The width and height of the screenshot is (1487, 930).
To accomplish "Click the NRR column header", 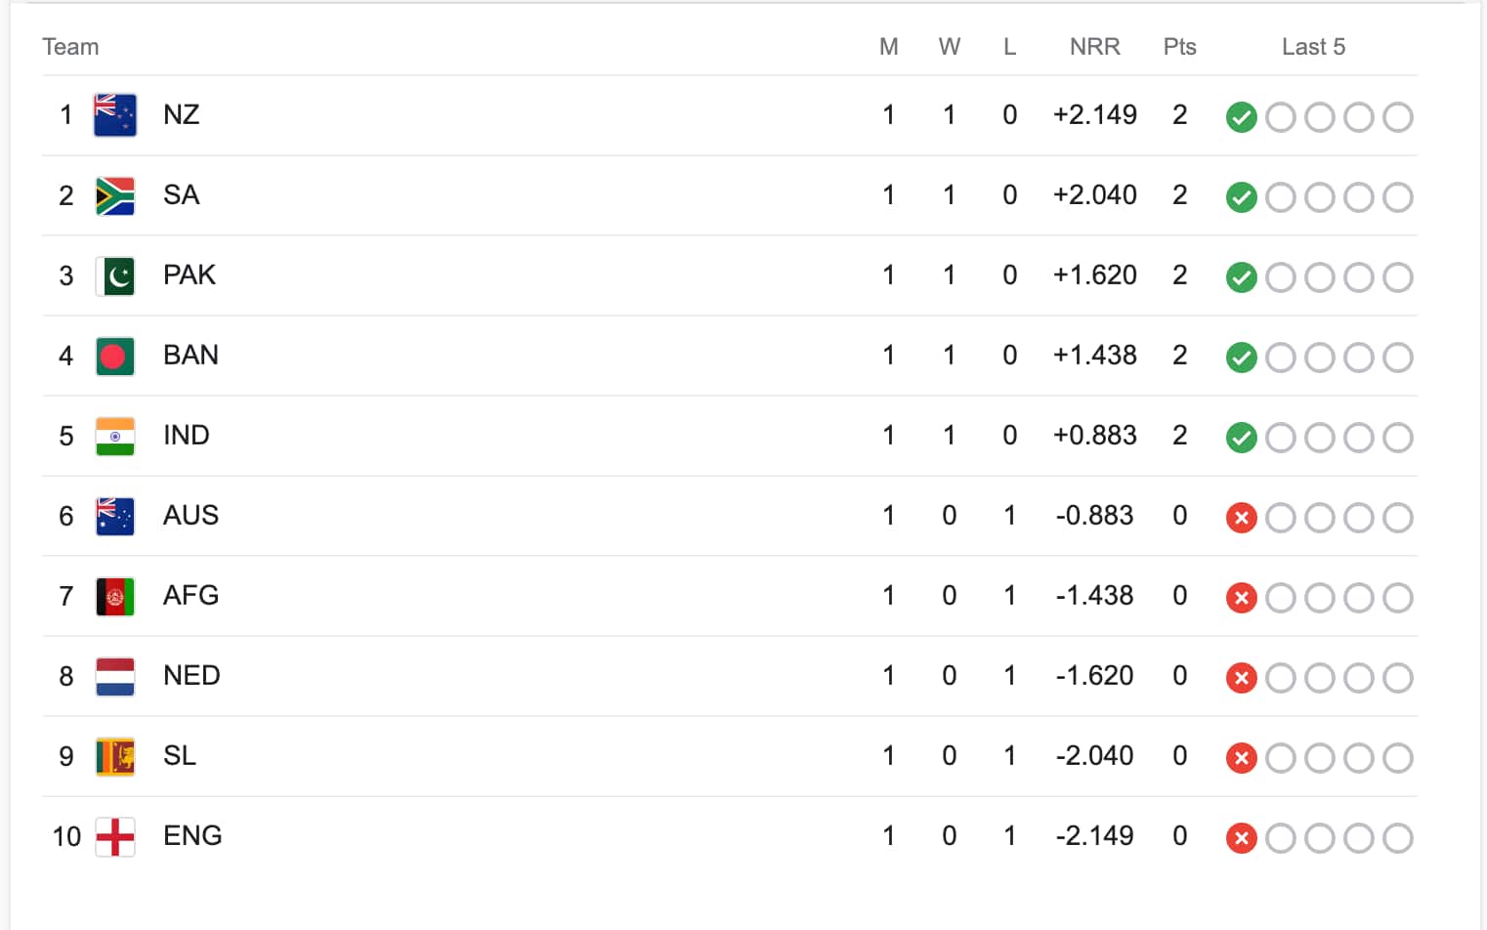I will (x=1094, y=47).
